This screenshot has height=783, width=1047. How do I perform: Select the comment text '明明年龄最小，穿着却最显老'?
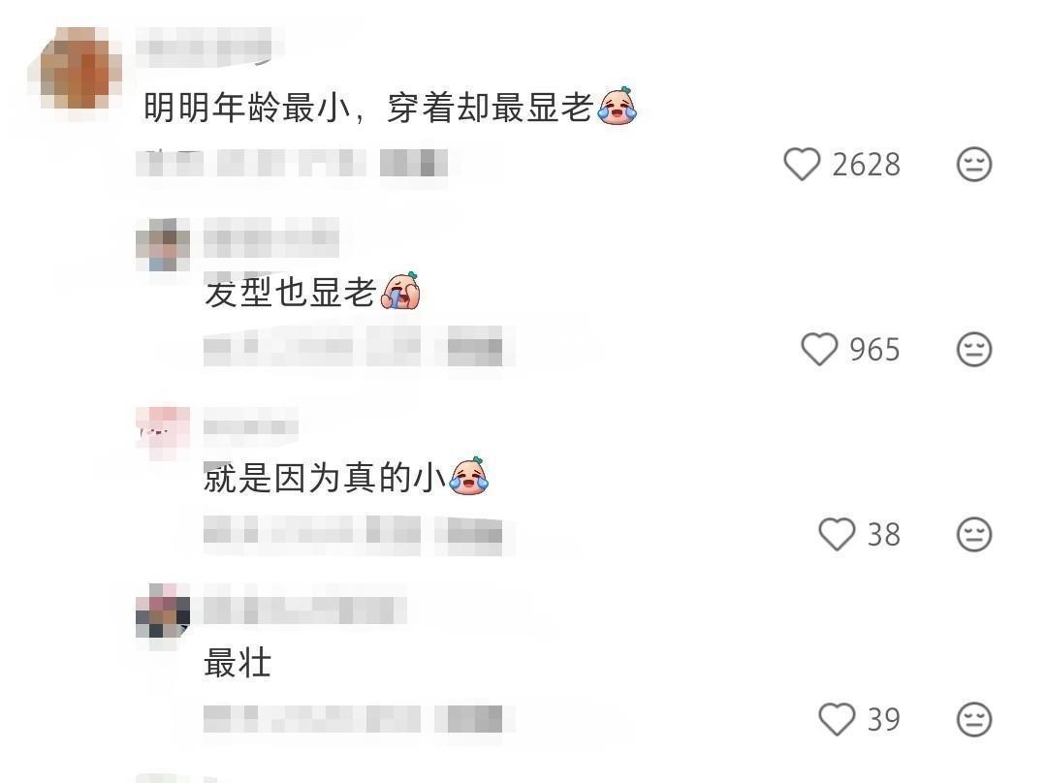coord(368,107)
